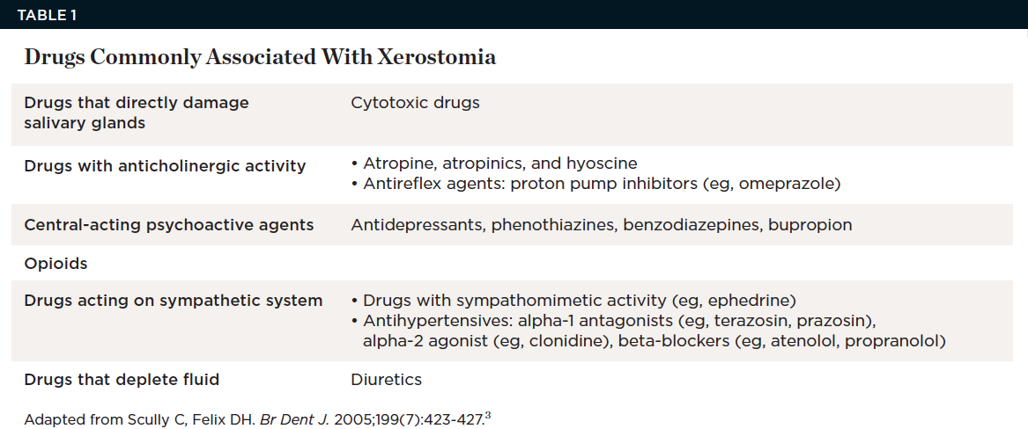This screenshot has height=429, width=1028.
Task: Select the 'Opioids' row label
Action: coord(55,264)
